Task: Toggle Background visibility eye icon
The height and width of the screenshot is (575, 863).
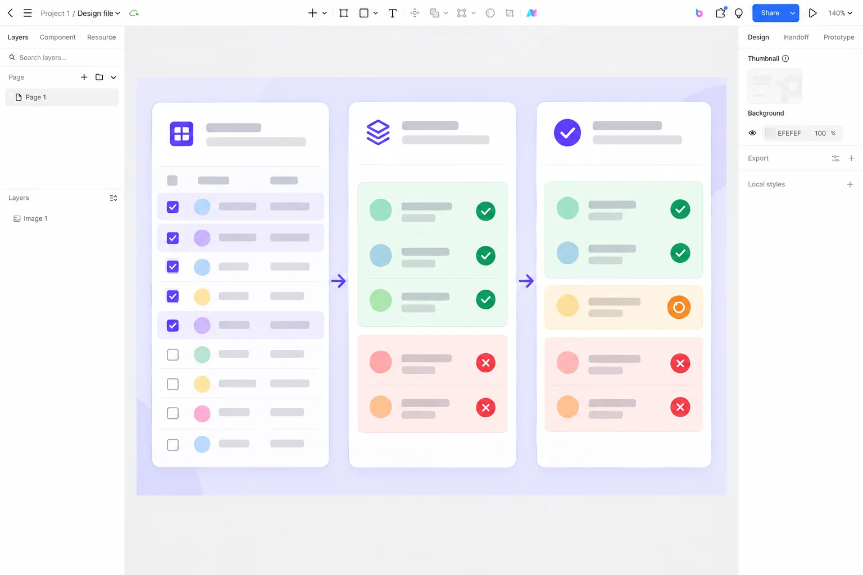Action: (x=752, y=133)
